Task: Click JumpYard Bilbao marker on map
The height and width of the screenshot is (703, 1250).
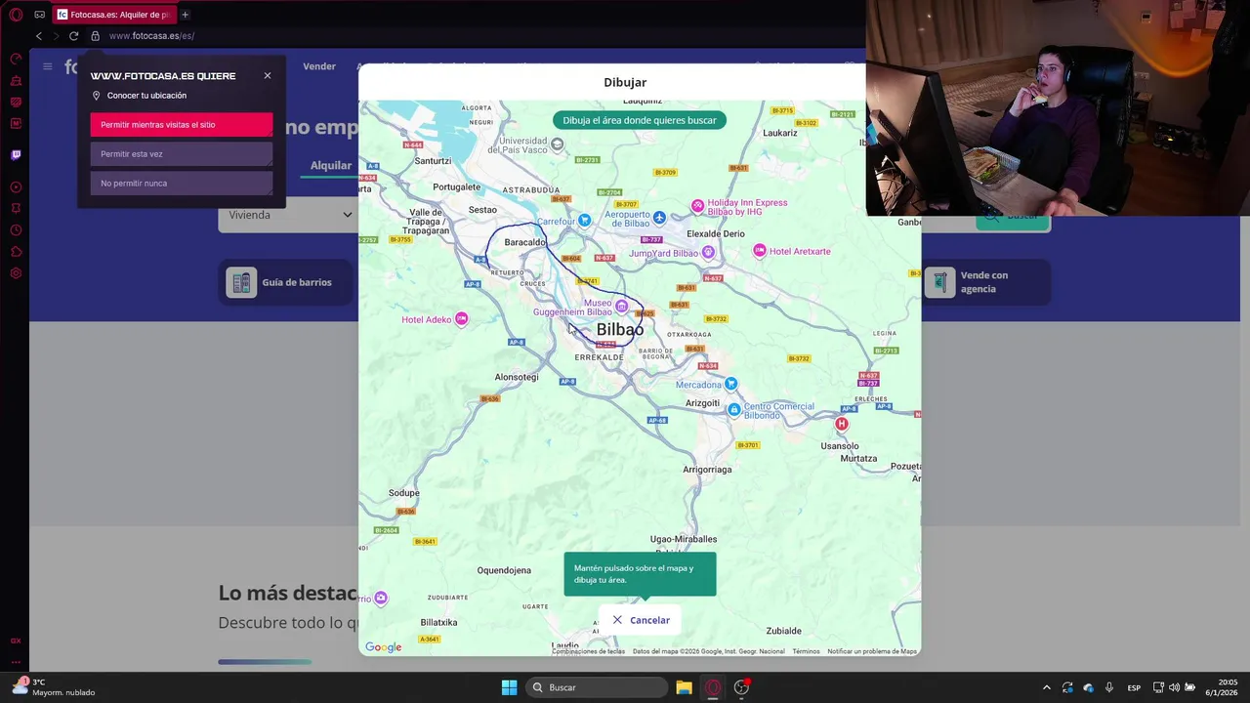Action: [708, 253]
